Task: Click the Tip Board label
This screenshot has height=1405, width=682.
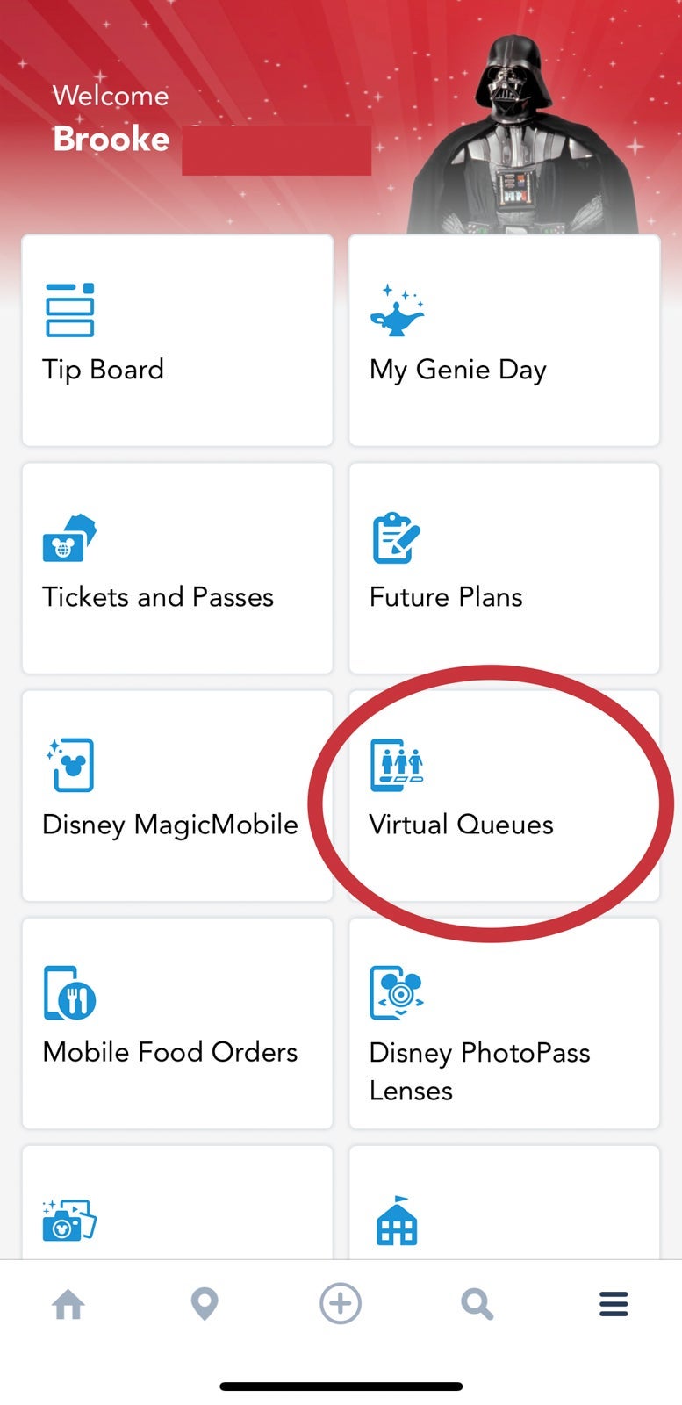Action: pyautogui.click(x=103, y=370)
